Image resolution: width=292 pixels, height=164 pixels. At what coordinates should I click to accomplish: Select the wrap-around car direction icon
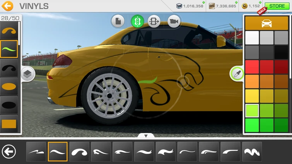pyautogui.click(x=154, y=21)
